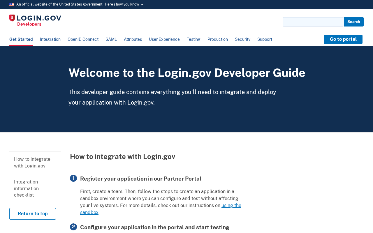Select SAML in the navigation bar

[111, 39]
